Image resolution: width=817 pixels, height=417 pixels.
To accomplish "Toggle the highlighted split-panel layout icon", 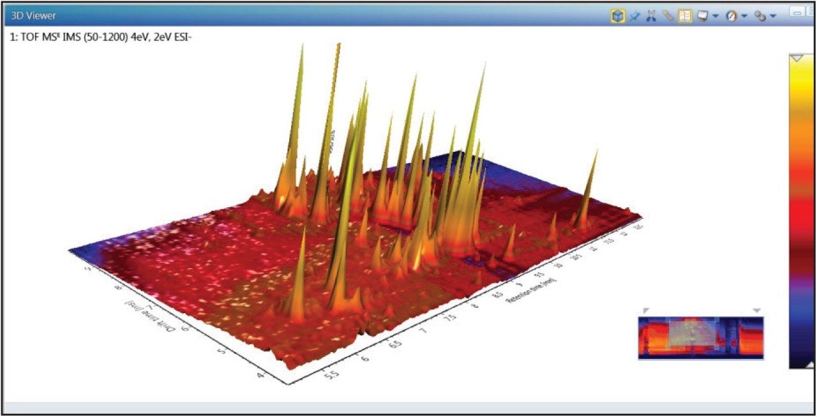I will coord(684,17).
